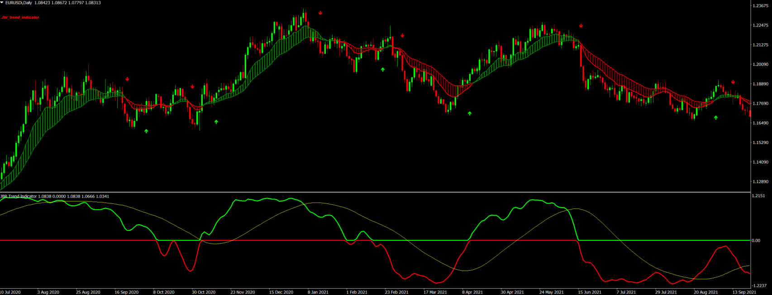The width and height of the screenshot is (772, 295).
Task: Click the 1.23675 price scale label
Action: 760,6
